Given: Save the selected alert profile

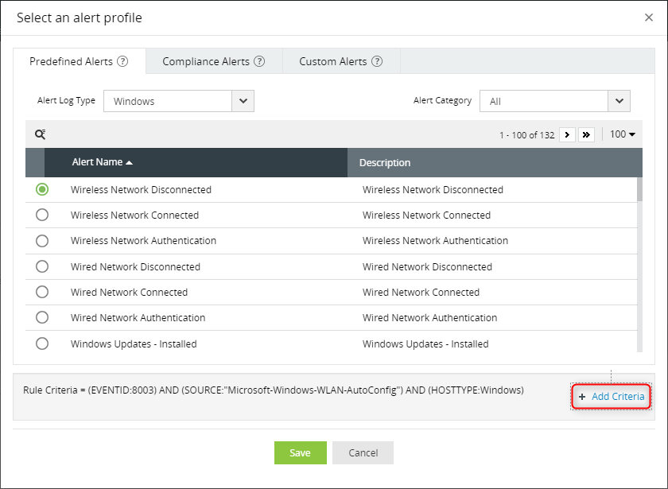Looking at the screenshot, I should [x=300, y=452].
